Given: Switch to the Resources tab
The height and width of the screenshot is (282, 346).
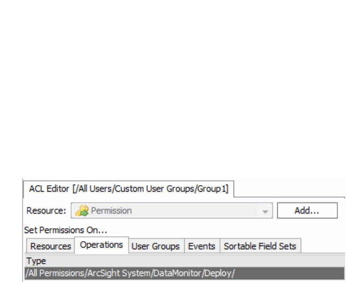Looking at the screenshot, I should (x=51, y=246).
